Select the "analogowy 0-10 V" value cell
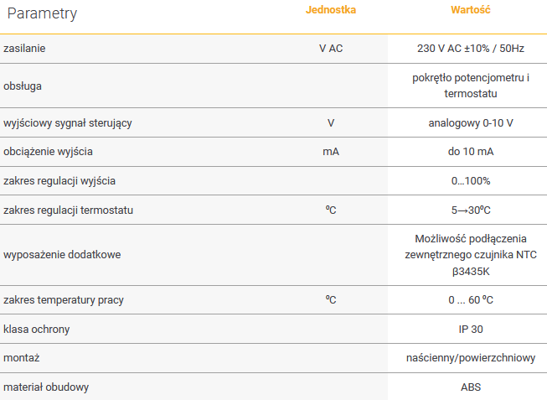 click(x=470, y=123)
